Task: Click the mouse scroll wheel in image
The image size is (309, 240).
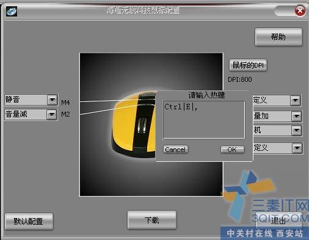Action: pyautogui.click(x=142, y=126)
